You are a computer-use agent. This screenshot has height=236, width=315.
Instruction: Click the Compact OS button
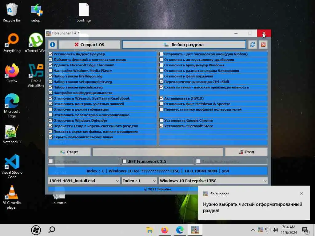90,45
